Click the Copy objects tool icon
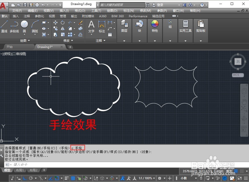 click(x=55, y=28)
